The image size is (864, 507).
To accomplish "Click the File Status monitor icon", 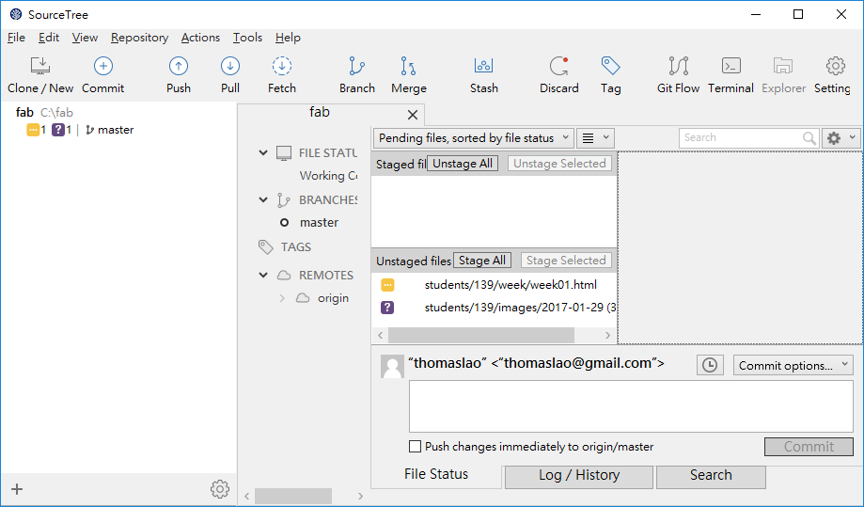I will (x=284, y=153).
